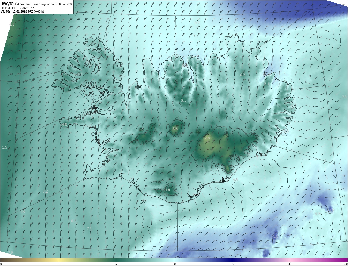Click the 'IT: Mið. 14. 01. 2026 15Z' line
The width and height of the screenshot is (348, 266).
(17, 8)
